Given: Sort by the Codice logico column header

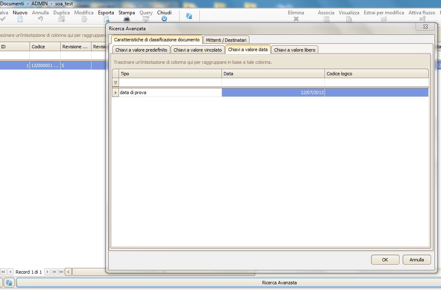Looking at the screenshot, I should point(376,74).
